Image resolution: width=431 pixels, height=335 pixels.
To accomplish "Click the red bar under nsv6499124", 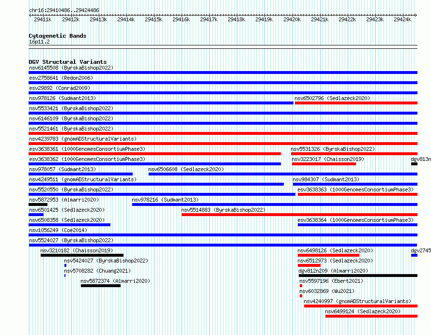I will click(371, 316).
